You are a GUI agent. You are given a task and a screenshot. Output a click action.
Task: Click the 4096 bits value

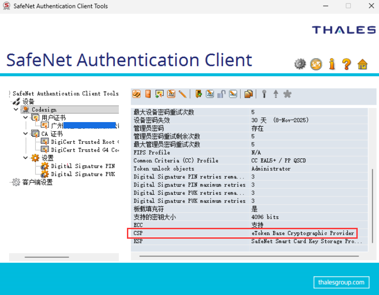pyautogui.click(x=265, y=217)
